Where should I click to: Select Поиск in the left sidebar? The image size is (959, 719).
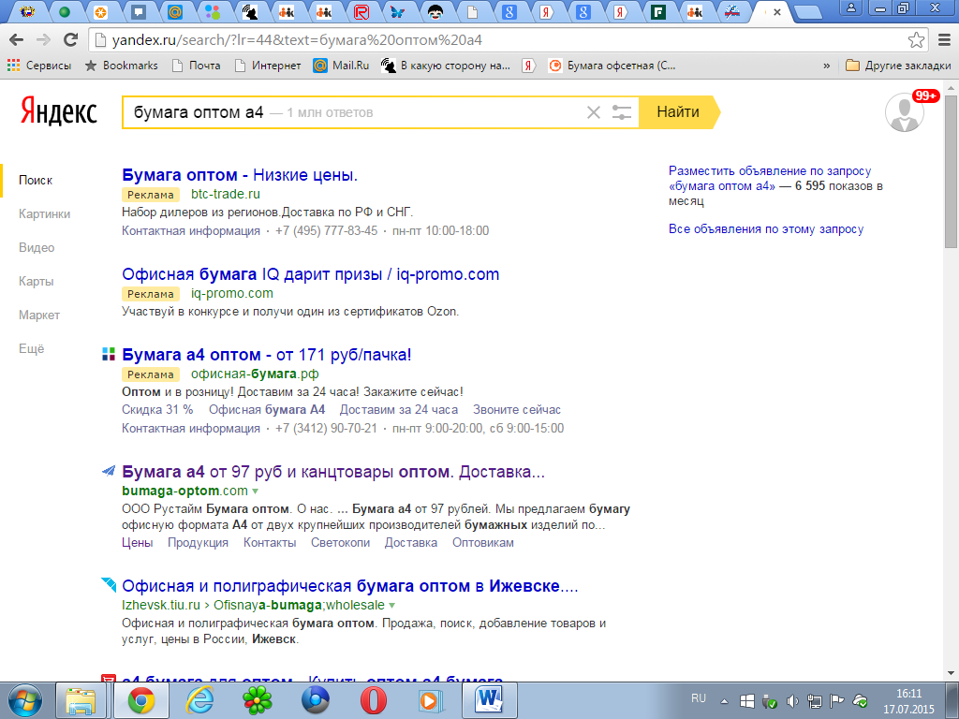[36, 181]
